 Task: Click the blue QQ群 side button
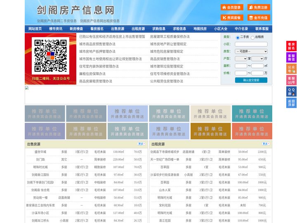(x=291, y=92)
